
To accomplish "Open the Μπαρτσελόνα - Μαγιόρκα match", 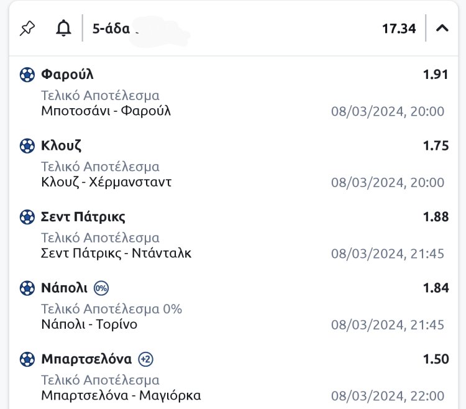I will click(x=121, y=396).
